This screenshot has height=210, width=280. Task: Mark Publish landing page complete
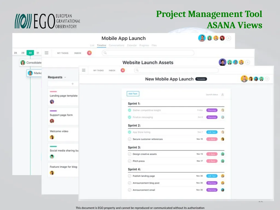[x=129, y=176]
